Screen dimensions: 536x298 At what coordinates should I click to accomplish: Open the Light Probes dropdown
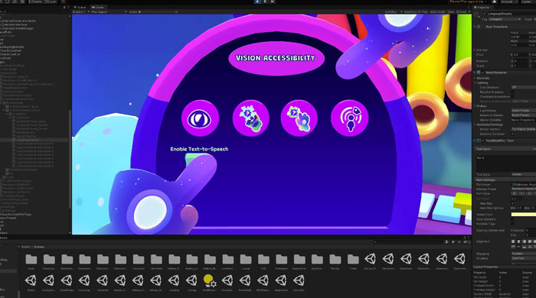pos(523,111)
